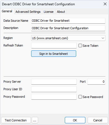Click the Test Connection button

point(16,120)
